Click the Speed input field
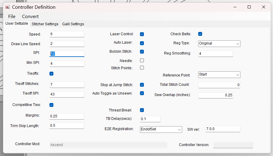The height and width of the screenshot is (156, 273). pyautogui.click(x=67, y=34)
